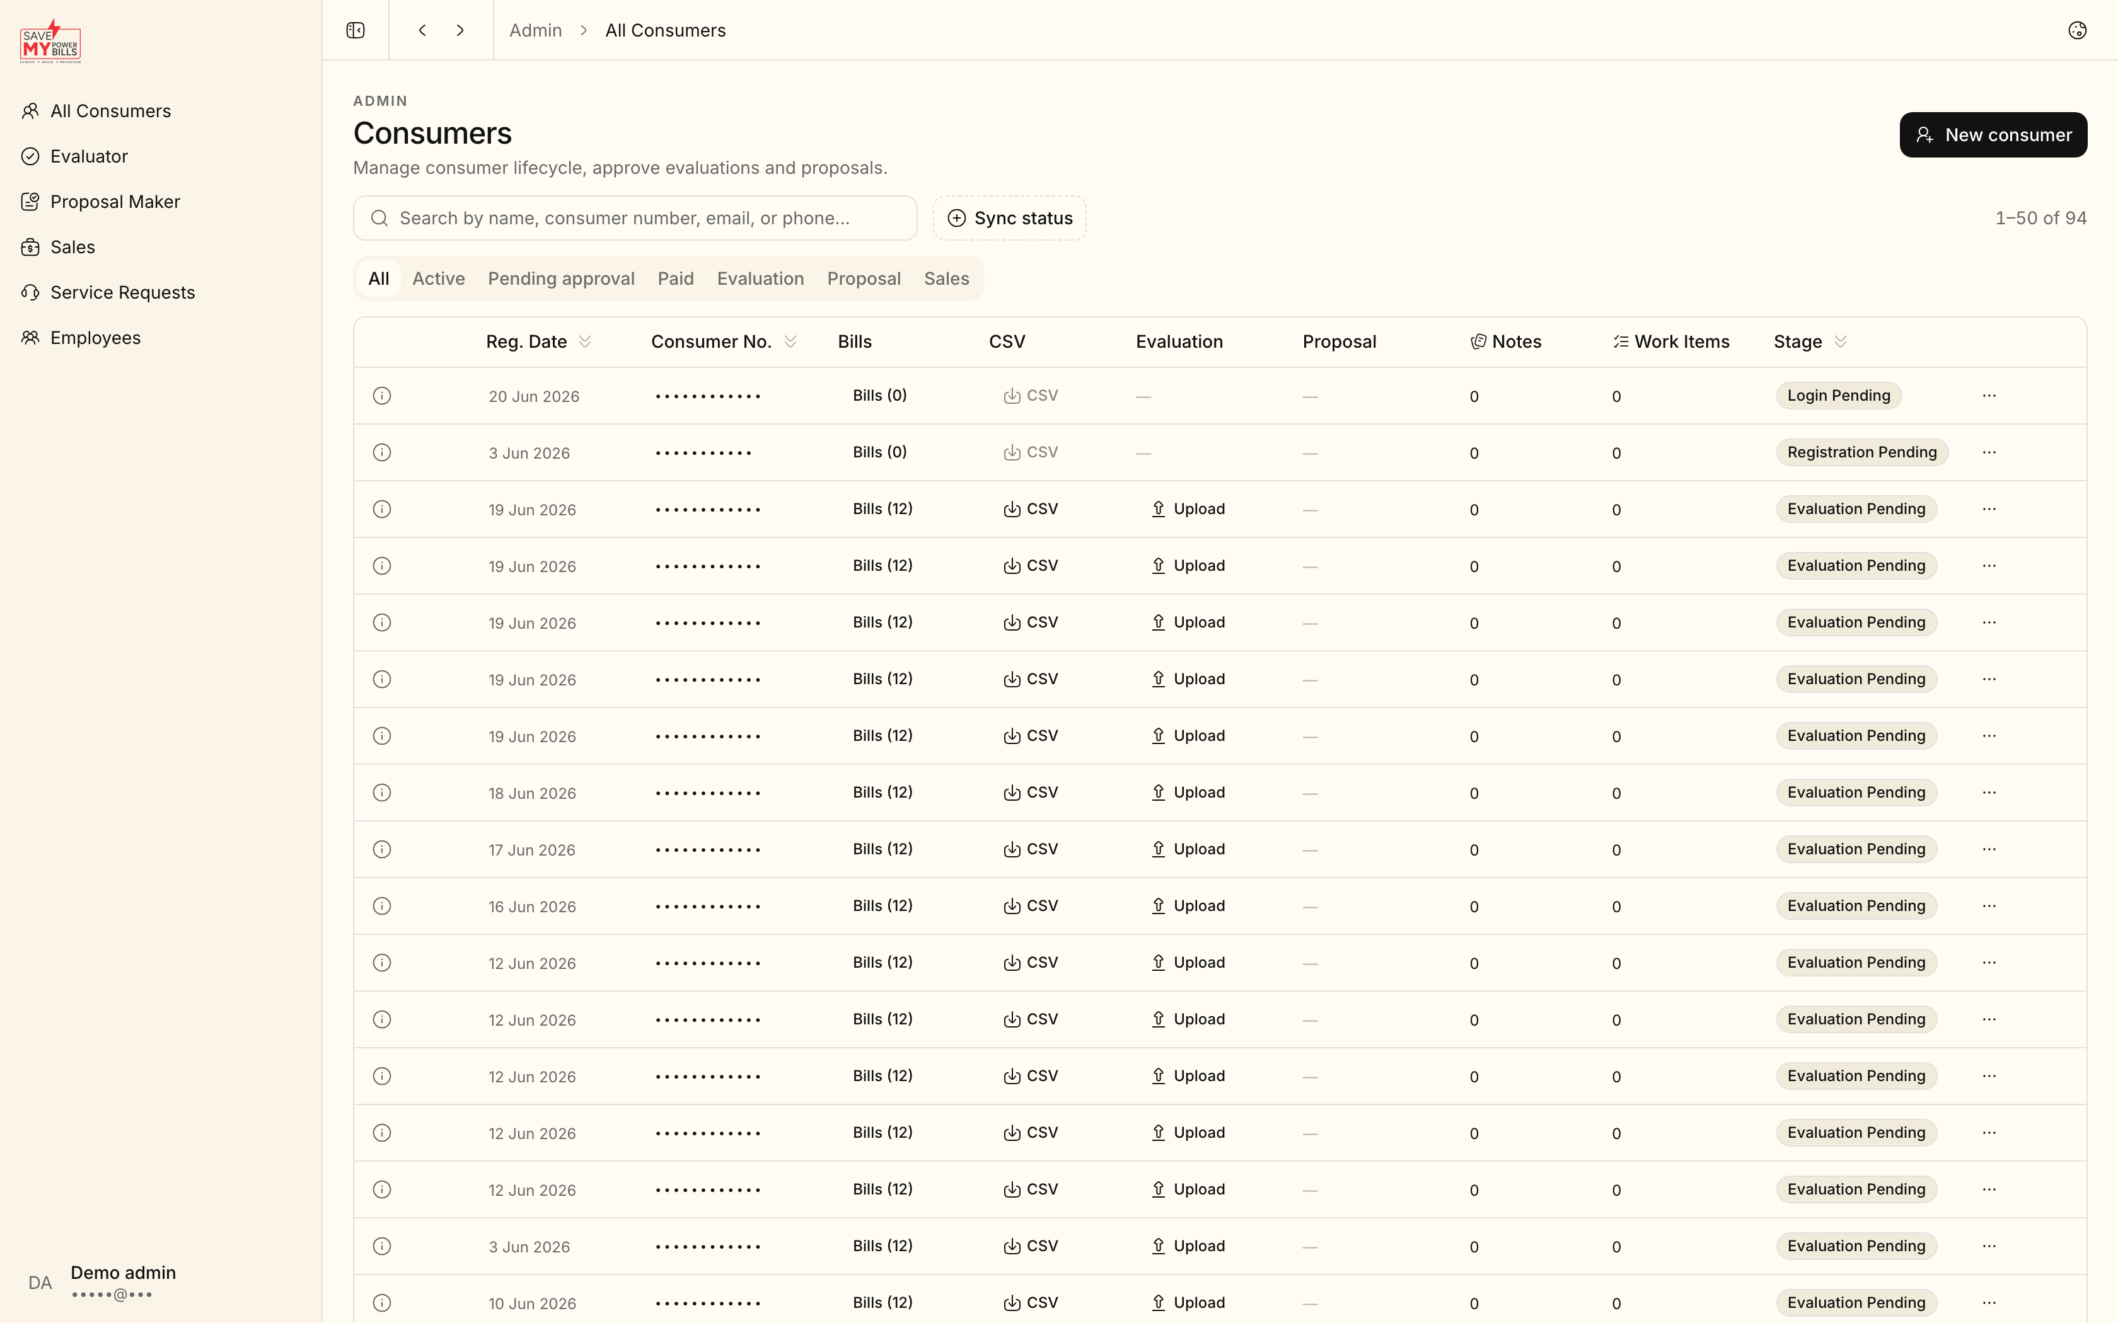Open the theme palette icon
This screenshot has width=2118, height=1323.
pos(2077,31)
